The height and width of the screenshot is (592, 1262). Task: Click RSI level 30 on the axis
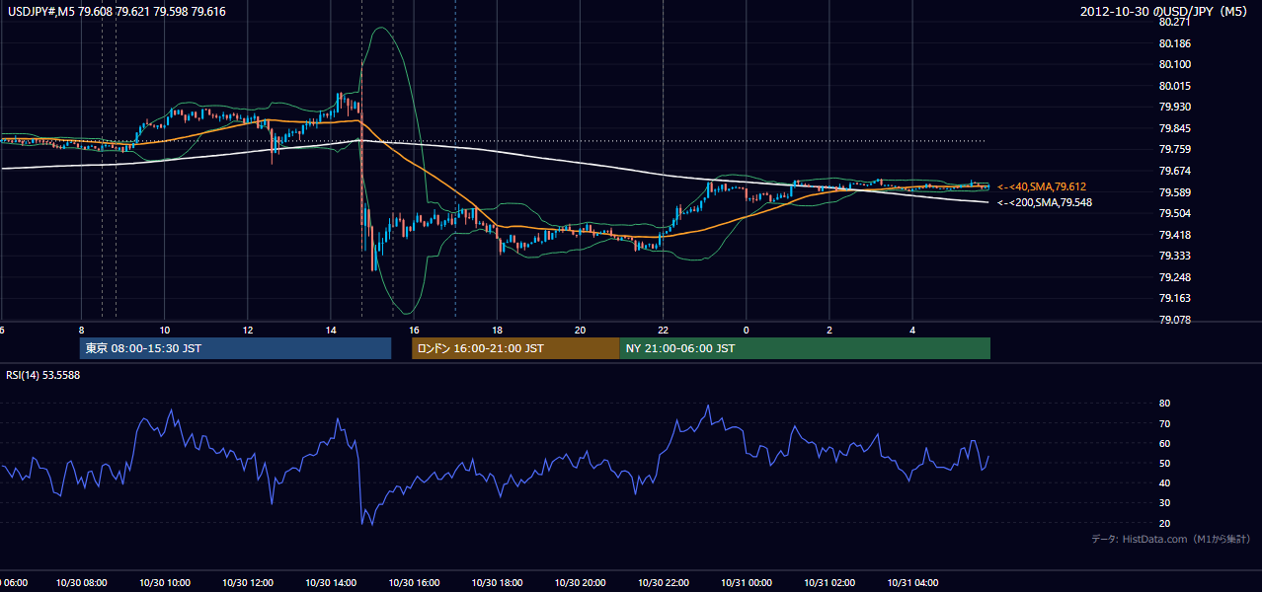pyautogui.click(x=1165, y=503)
